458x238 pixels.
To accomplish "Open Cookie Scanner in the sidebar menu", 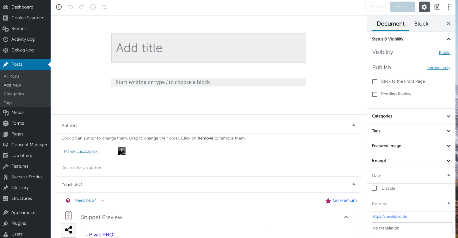I will coord(27,18).
